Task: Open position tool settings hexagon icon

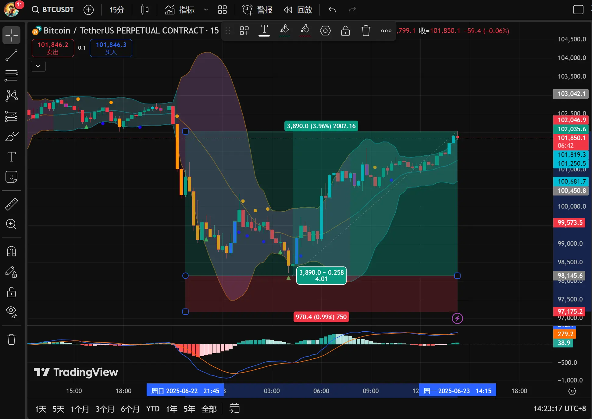Action: coord(325,30)
